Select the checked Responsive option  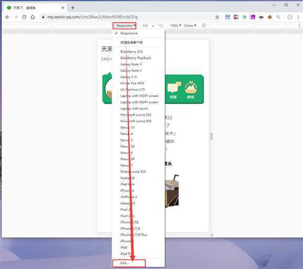pyautogui.click(x=138, y=33)
